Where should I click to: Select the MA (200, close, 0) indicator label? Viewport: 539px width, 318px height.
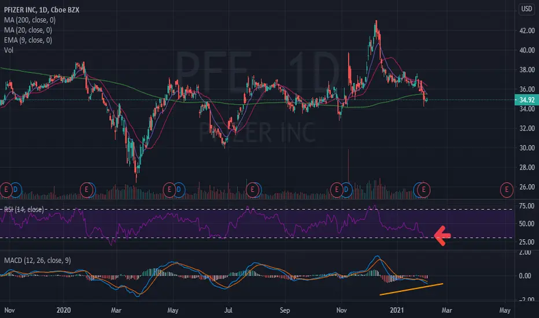coord(30,20)
